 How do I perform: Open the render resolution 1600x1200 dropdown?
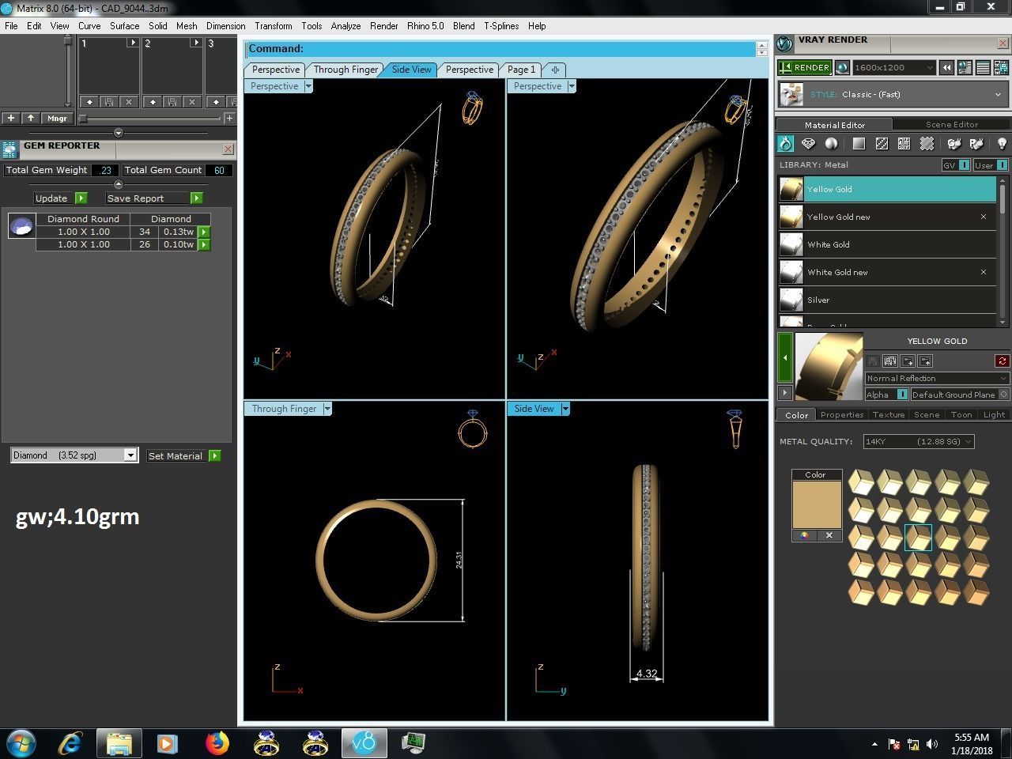[x=894, y=68]
